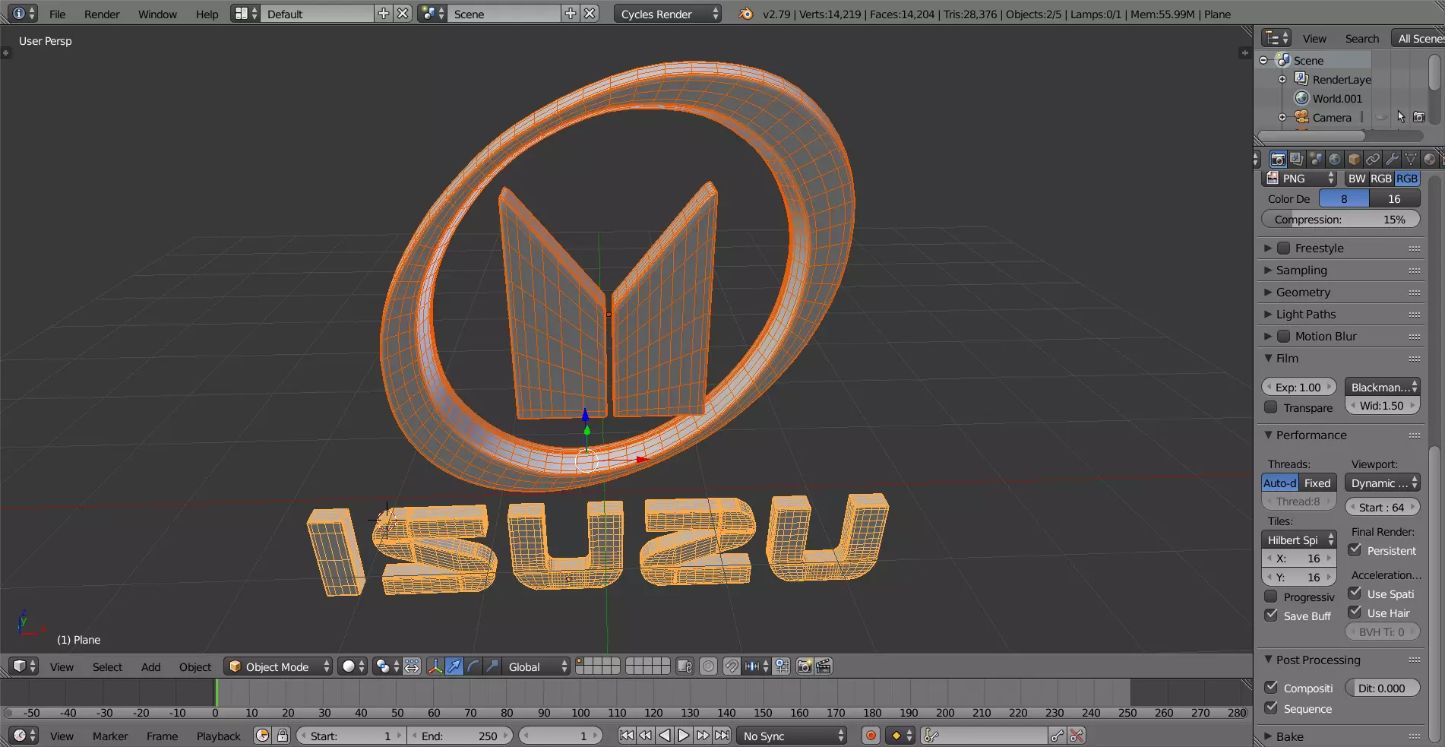
Task: Select the BW color mode button
Action: (1357, 178)
